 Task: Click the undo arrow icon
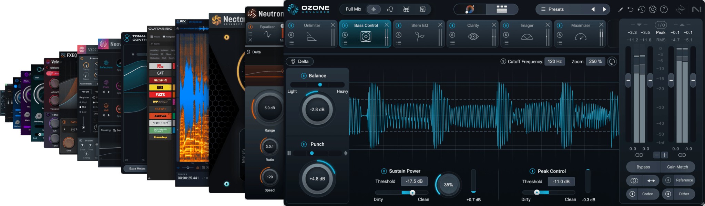[x=630, y=9]
